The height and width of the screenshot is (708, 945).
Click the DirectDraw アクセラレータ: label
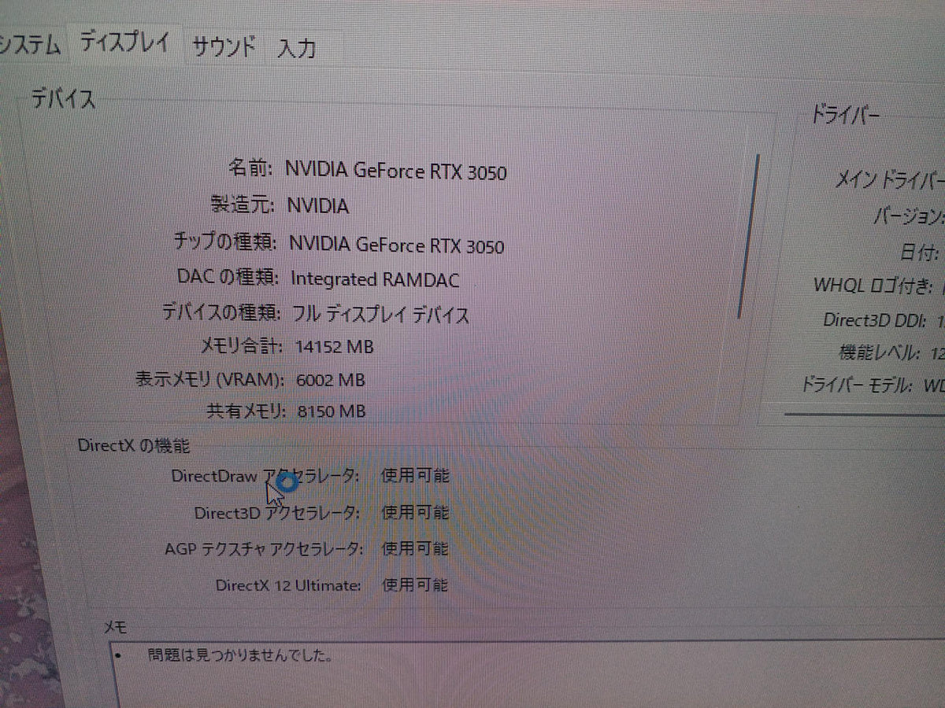266,476
